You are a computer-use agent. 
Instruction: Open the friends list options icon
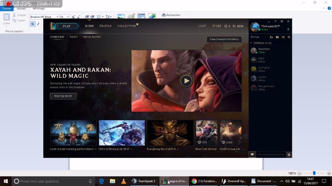tap(283, 37)
